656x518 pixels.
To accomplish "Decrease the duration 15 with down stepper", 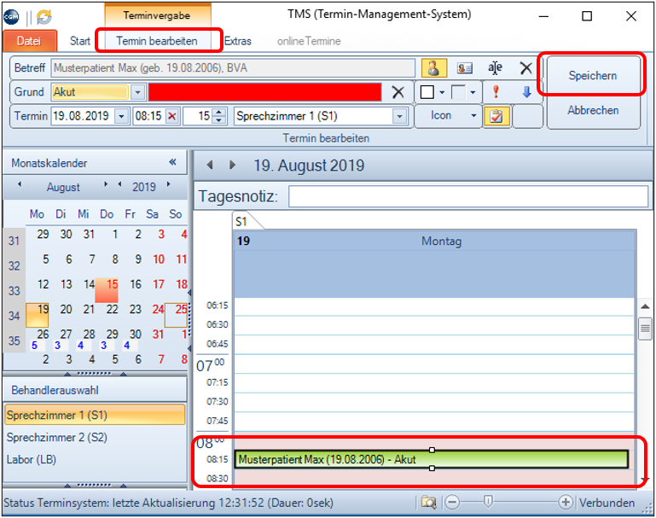I will click(218, 120).
